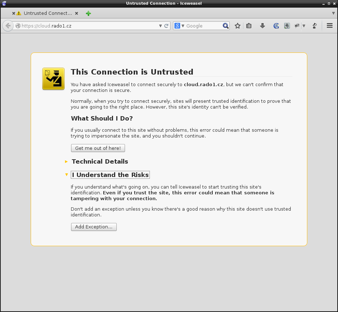Minimize the Iceweasel window
338x312 pixels.
point(324,4)
